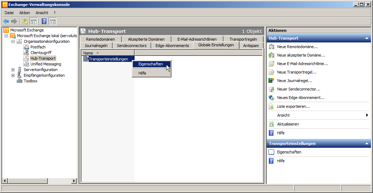This screenshot has height=193, width=373.
Task: Collapse the Hub-Transport actions section
Action: [367, 38]
